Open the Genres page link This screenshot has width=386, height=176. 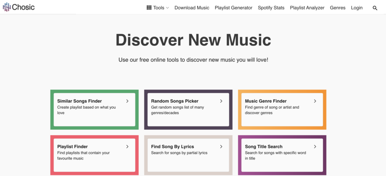pos(337,8)
